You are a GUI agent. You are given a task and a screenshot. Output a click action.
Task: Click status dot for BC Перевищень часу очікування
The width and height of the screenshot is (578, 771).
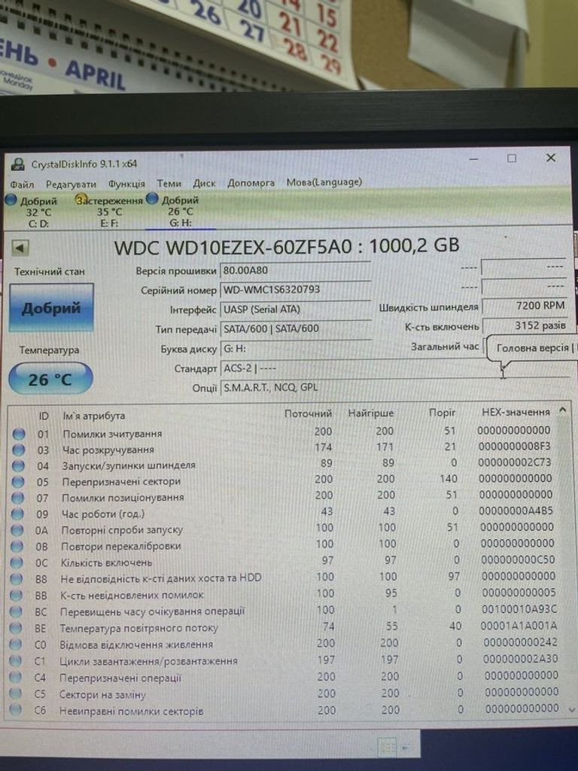pyautogui.click(x=16, y=611)
